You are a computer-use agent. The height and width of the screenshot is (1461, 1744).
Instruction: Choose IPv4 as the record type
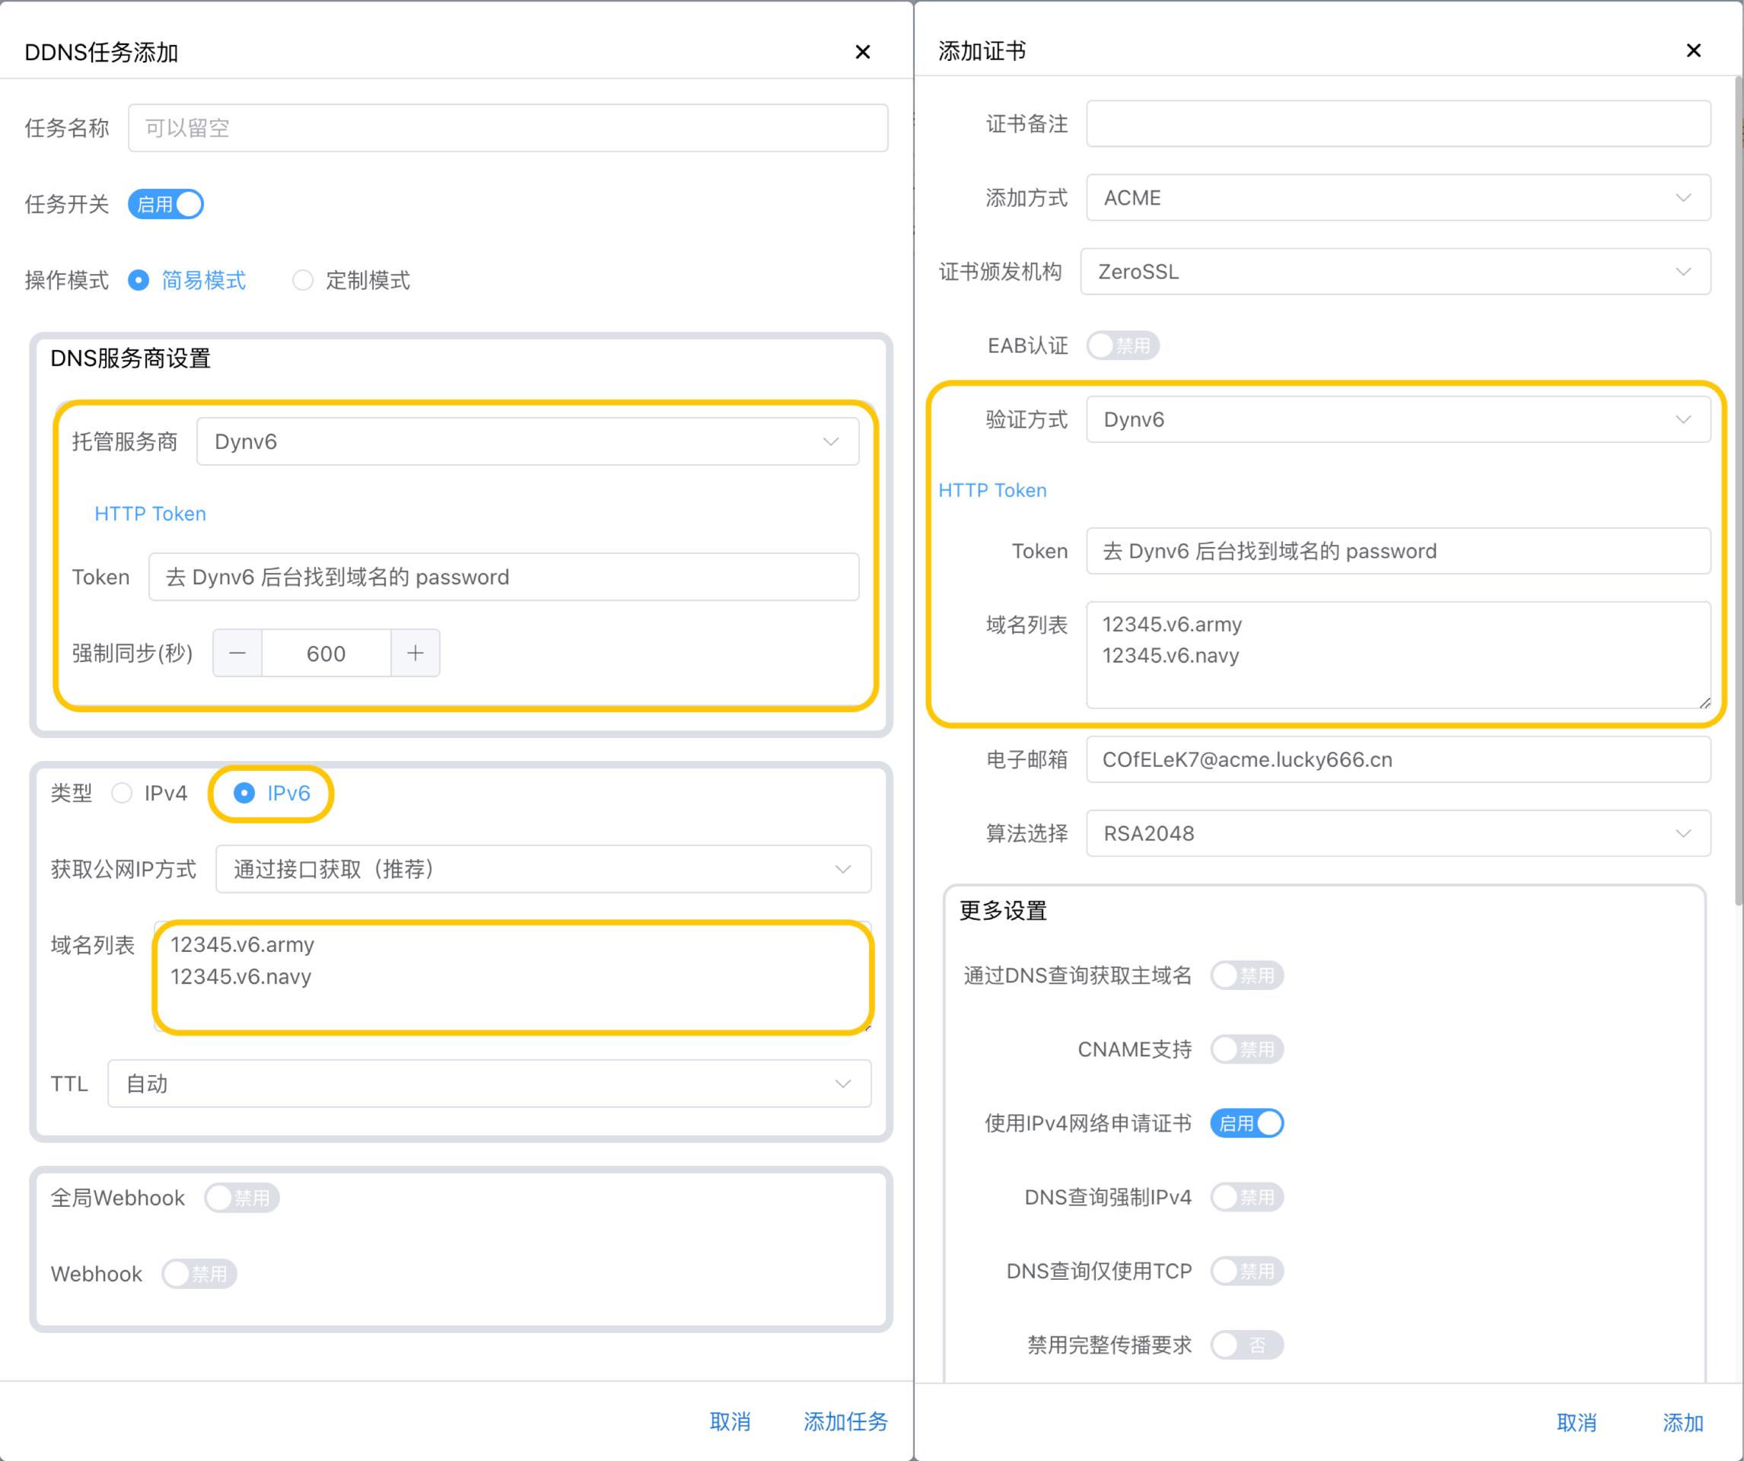click(123, 793)
